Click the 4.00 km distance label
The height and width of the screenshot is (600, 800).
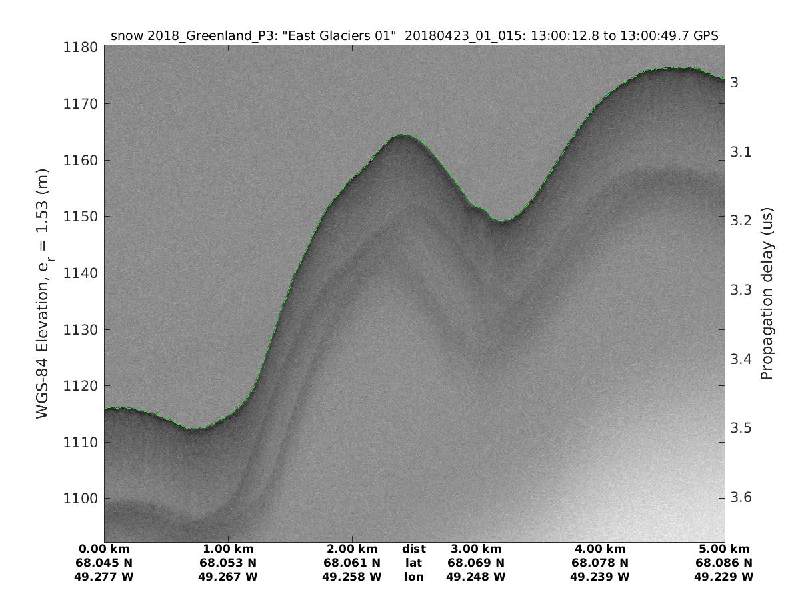pos(601,549)
